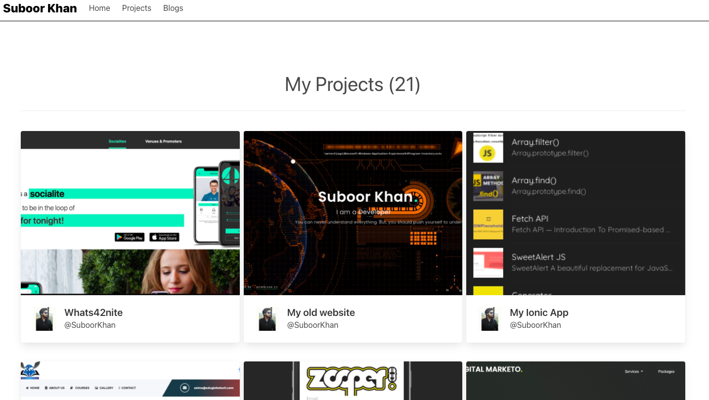Open the My old website project screenshot
The image size is (709, 400).
pyautogui.click(x=353, y=213)
